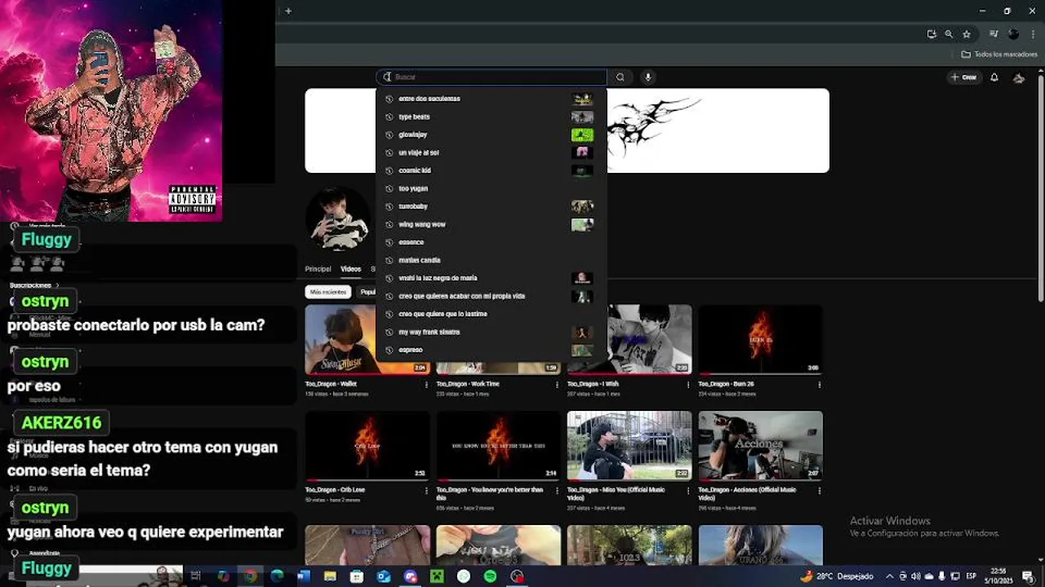The width and height of the screenshot is (1045, 587).
Task: Open options menu for 'Acciones (Official Music Video)'
Action: pyautogui.click(x=819, y=491)
